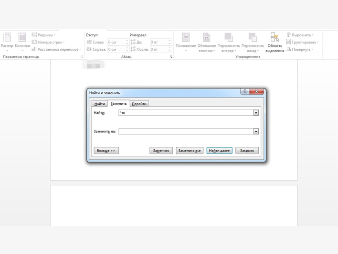Click the Закрыть button
338x254 pixels.
click(x=247, y=151)
